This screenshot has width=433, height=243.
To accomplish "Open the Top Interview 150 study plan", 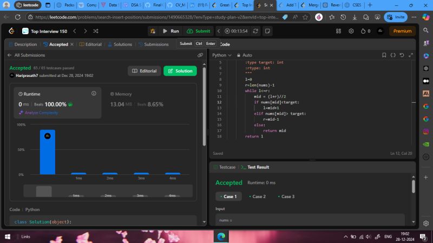I will click(45, 31).
